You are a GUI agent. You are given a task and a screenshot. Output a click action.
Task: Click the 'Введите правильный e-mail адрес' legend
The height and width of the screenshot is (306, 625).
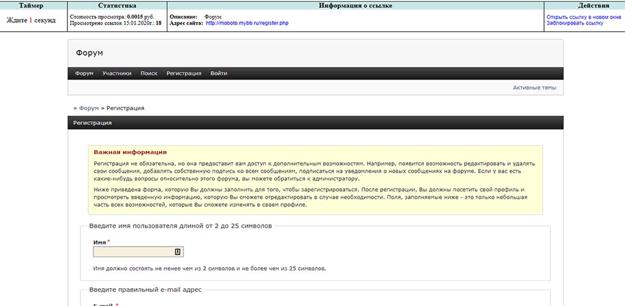(145, 289)
